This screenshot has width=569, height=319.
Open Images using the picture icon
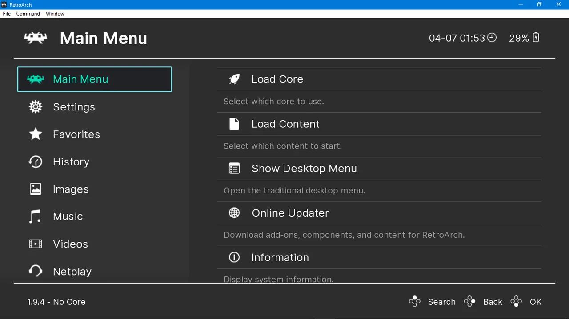click(x=36, y=189)
